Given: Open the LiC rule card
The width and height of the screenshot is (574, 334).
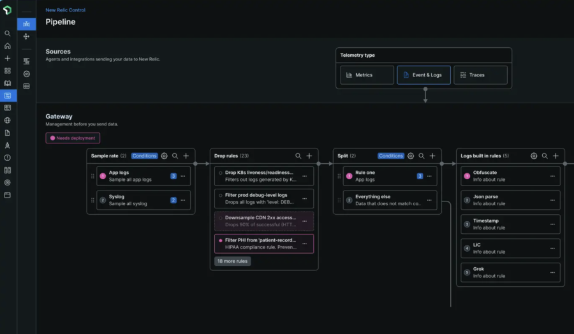Looking at the screenshot, I should click(x=510, y=249).
